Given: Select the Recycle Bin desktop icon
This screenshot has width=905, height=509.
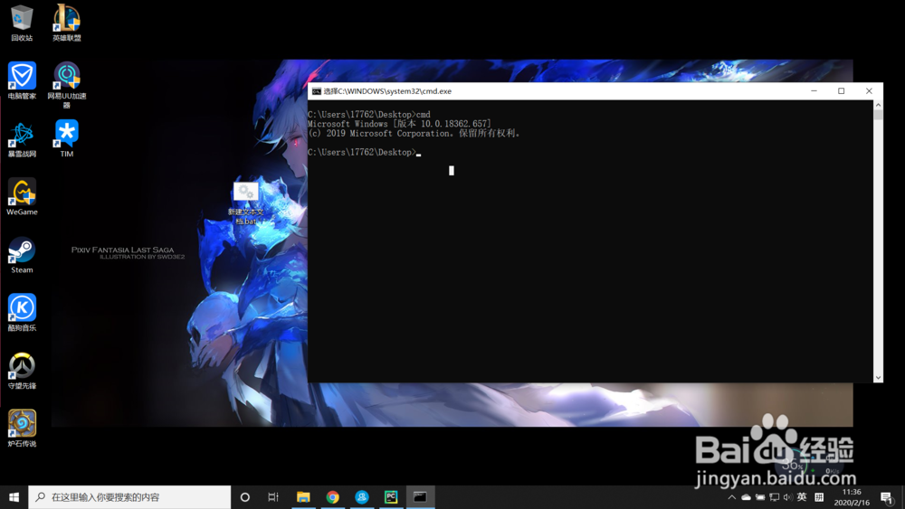Looking at the screenshot, I should tap(22, 24).
